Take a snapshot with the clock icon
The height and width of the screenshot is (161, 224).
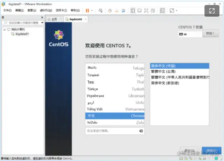(x=110, y=10)
